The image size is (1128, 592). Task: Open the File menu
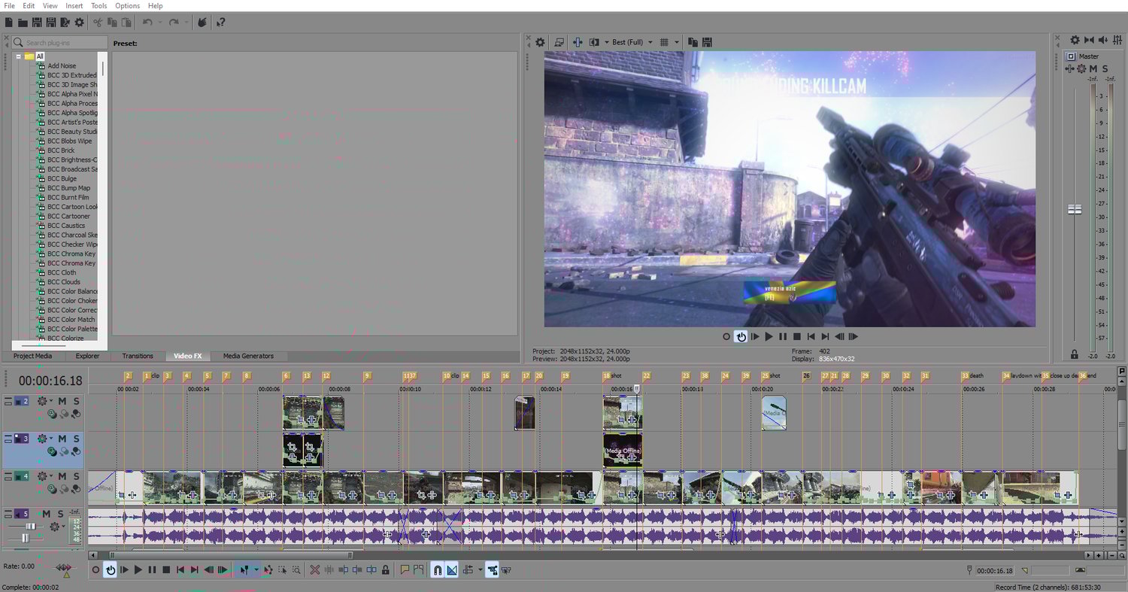pyautogui.click(x=9, y=5)
